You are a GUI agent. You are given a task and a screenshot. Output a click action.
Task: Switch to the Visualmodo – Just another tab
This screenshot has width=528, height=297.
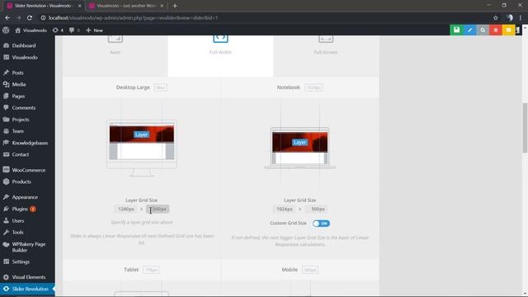125,6
